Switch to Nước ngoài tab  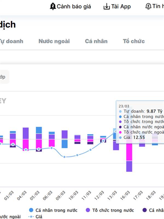[54, 41]
